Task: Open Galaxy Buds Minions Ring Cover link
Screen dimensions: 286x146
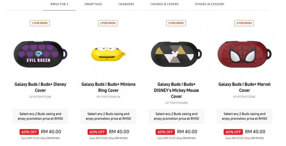Action: click(x=108, y=87)
